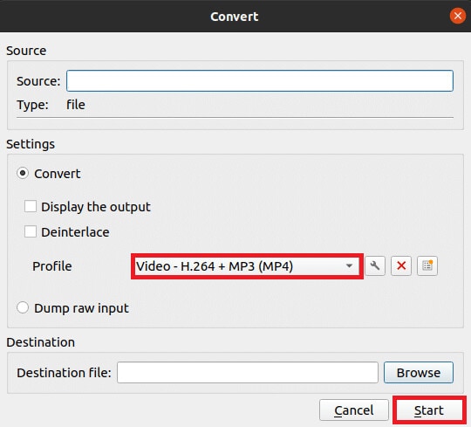Click the 'Type:' label
The width and height of the screenshot is (471, 427).
point(33,105)
